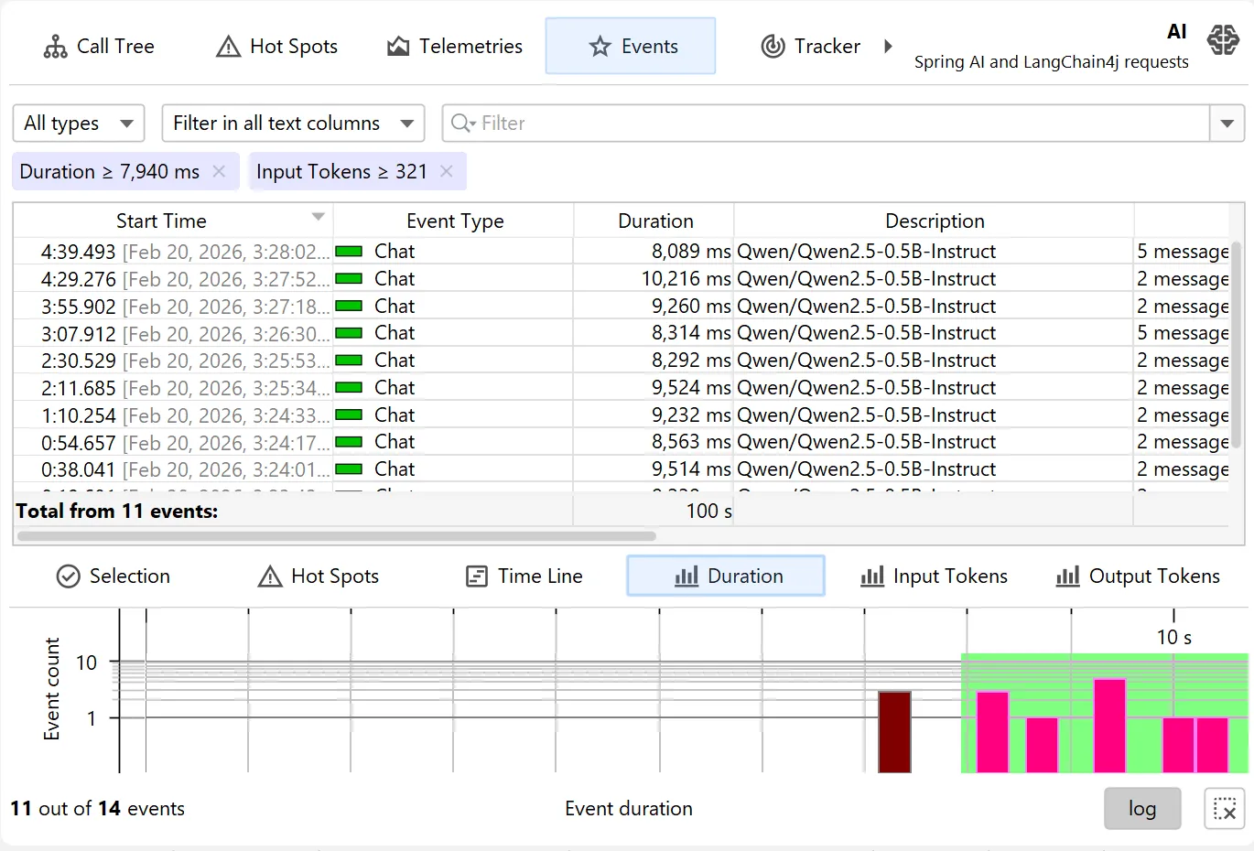Screen dimensions: 1254x851
Task: Remove the Input Tokens ≥ 321 filter
Action: pyautogui.click(x=446, y=171)
